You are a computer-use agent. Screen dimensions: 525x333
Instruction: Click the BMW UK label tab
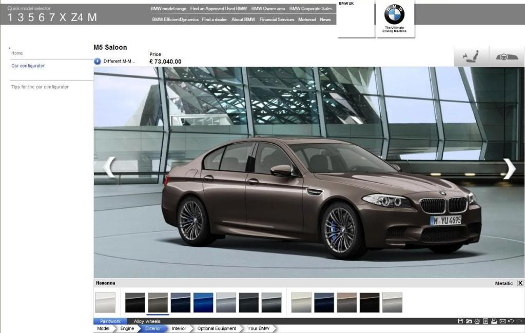click(x=346, y=4)
